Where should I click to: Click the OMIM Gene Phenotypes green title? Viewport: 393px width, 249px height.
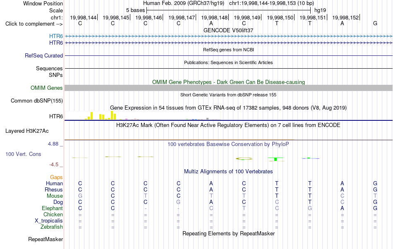(228, 82)
